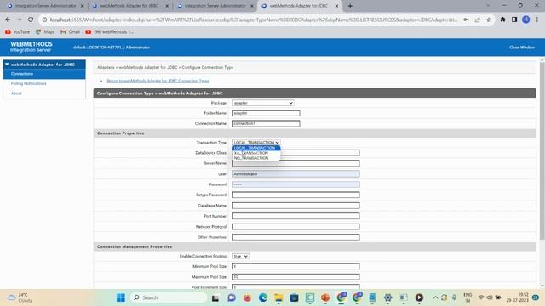This screenshot has height=306, width=545.
Task: Open the (96) webMethods bookmark
Action: [x=109, y=32]
